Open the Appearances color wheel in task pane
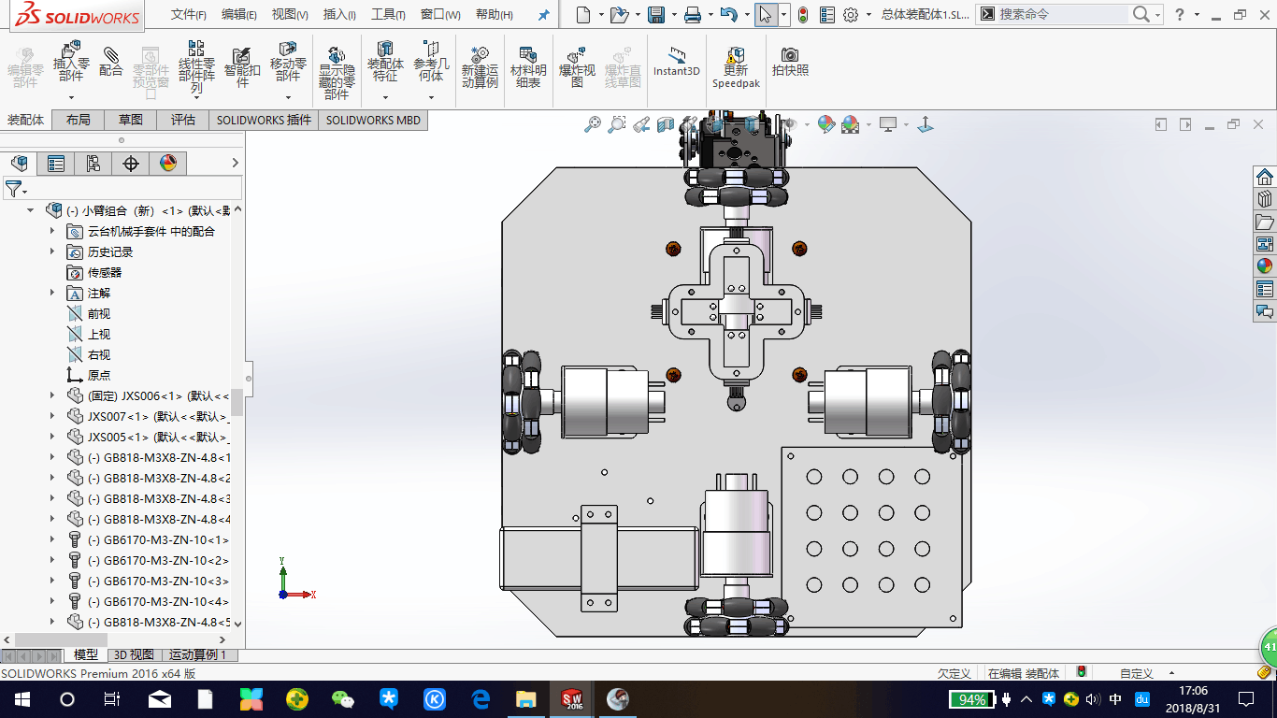This screenshot has height=718, width=1277. tap(1265, 266)
